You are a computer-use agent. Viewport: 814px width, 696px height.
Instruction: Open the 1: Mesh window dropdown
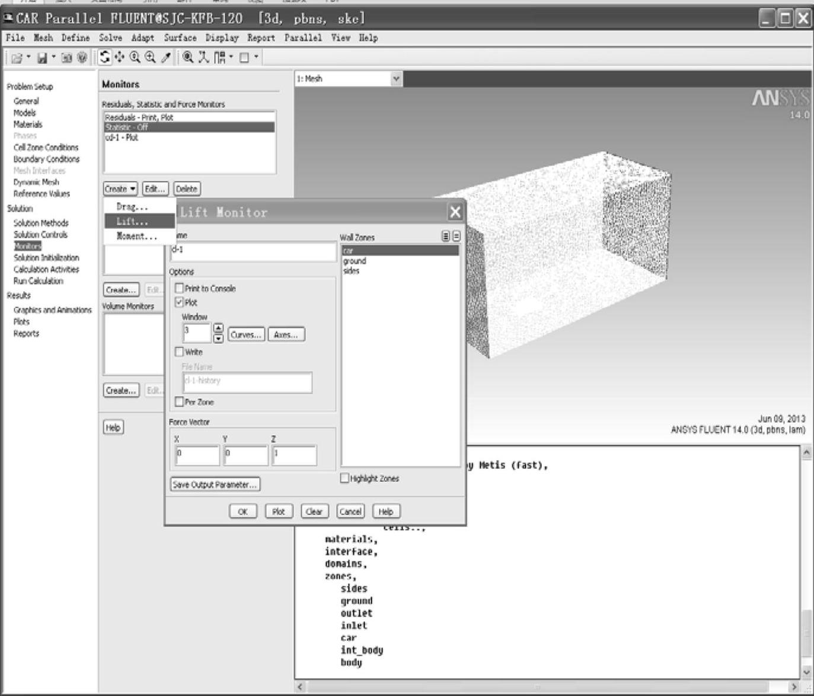point(396,78)
